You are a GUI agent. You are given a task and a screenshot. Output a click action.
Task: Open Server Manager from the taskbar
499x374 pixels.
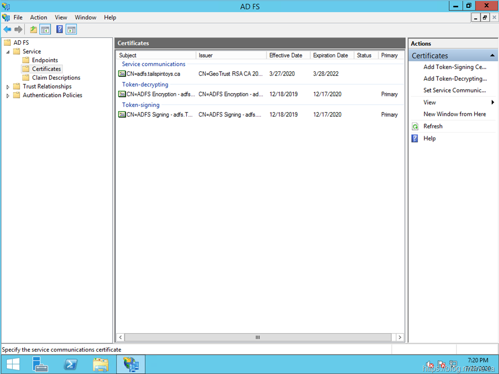tap(40, 364)
